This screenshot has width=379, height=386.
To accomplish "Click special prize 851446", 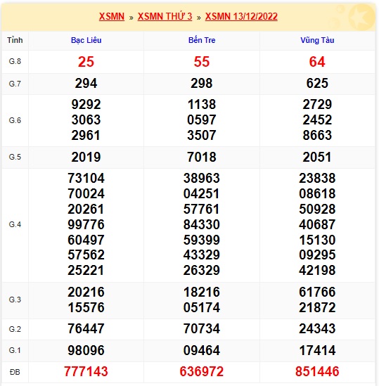I will 317,371.
